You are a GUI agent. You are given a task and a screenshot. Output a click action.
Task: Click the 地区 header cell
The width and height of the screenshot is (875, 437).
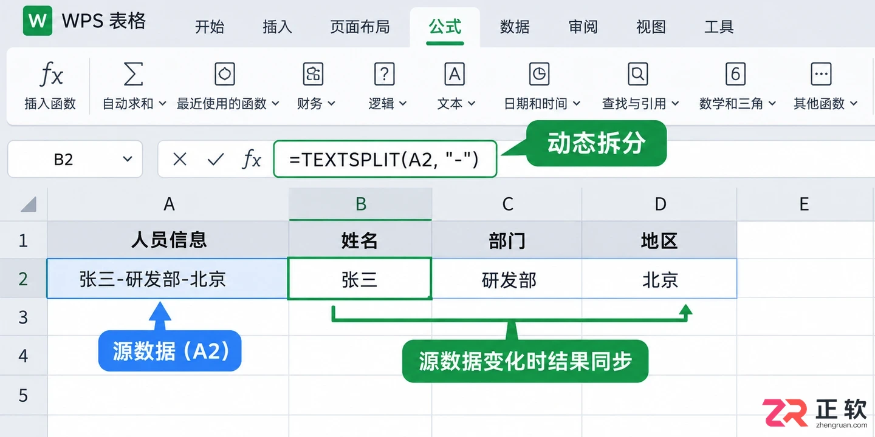point(659,240)
